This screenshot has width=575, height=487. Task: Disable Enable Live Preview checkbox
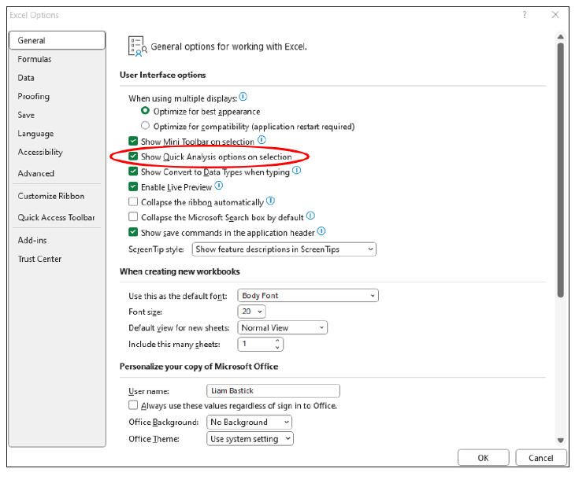coord(133,186)
